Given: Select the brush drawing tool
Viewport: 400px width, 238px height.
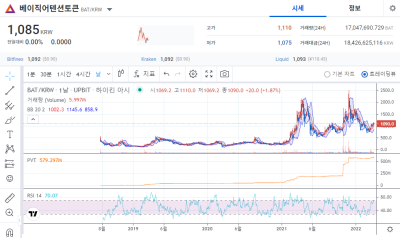Looking at the screenshot, I should click(x=9, y=119).
